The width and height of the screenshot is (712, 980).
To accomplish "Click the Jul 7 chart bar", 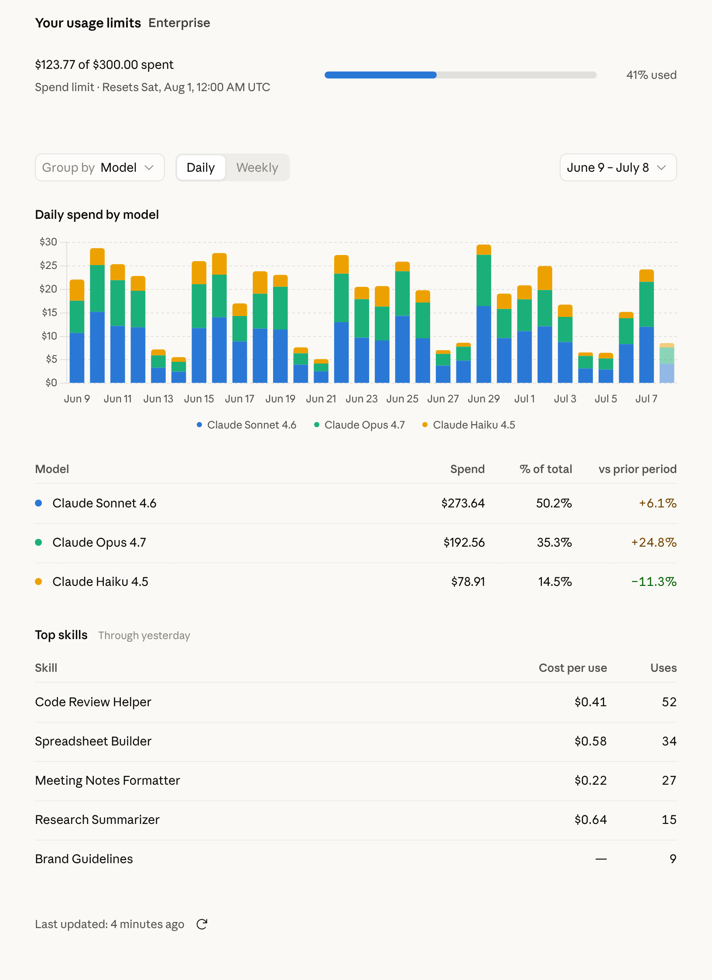I will [647, 326].
